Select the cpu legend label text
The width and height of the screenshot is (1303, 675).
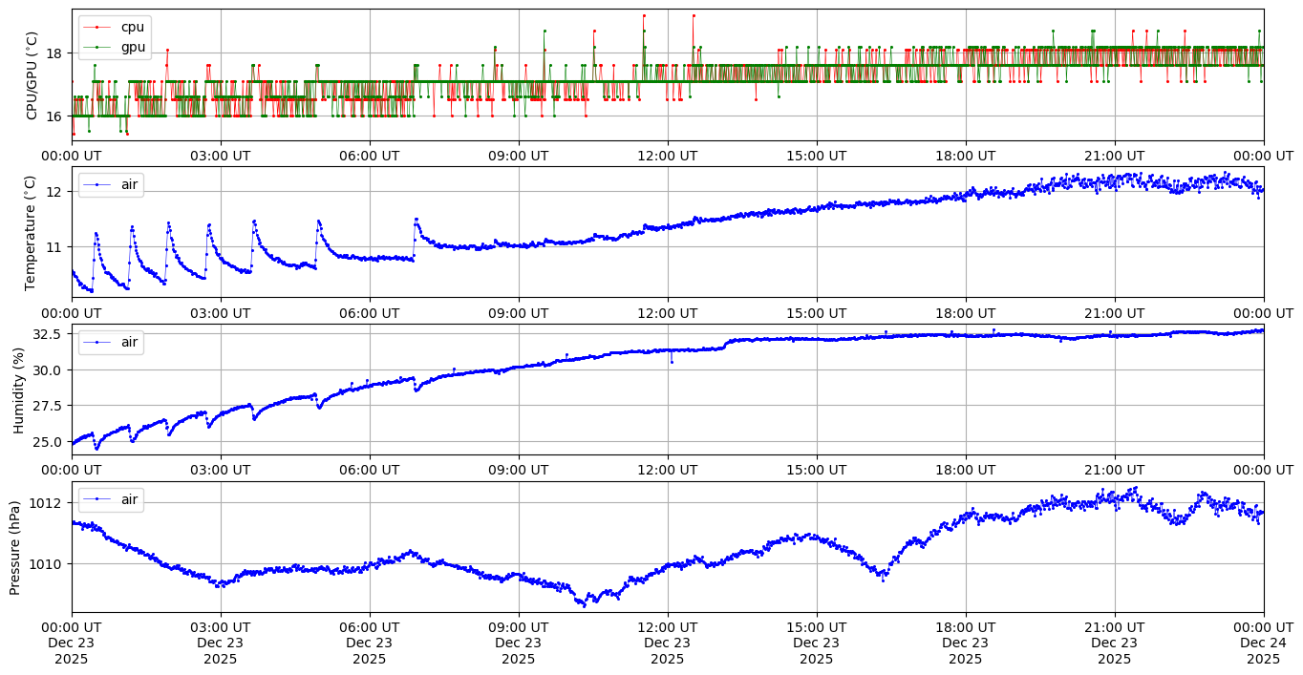pos(133,28)
